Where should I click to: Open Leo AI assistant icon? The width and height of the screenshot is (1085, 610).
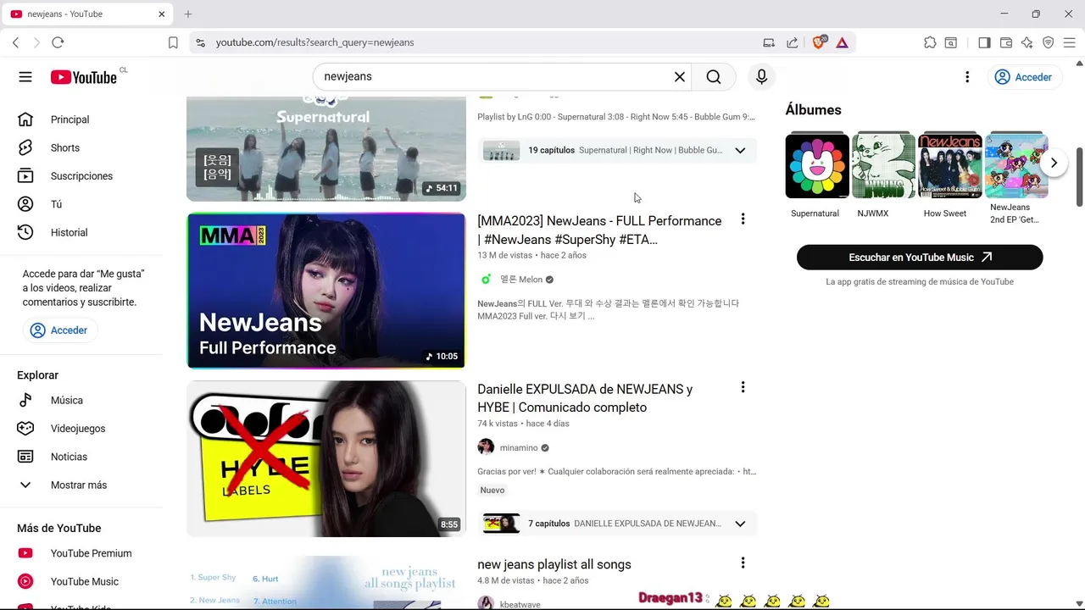pyautogui.click(x=1027, y=42)
